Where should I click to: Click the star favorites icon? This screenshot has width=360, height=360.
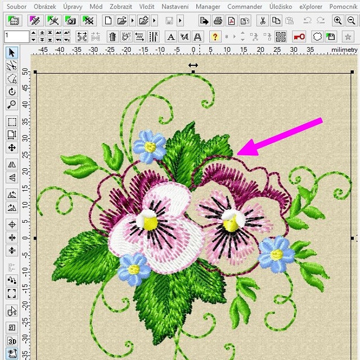pyautogui.click(x=348, y=37)
